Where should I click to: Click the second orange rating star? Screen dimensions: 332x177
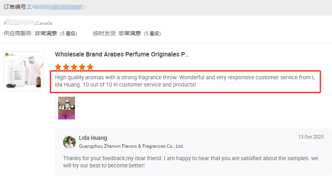(x=66, y=67)
